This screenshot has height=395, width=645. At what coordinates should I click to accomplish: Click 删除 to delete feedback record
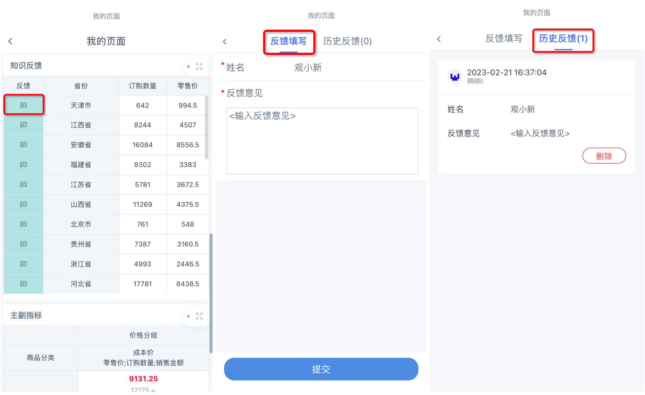point(604,156)
